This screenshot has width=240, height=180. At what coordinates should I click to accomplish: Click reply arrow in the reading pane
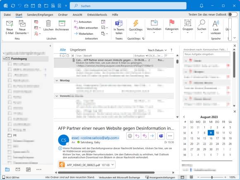137,136
